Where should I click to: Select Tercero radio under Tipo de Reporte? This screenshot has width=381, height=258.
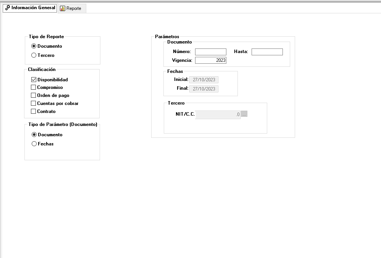click(x=34, y=55)
